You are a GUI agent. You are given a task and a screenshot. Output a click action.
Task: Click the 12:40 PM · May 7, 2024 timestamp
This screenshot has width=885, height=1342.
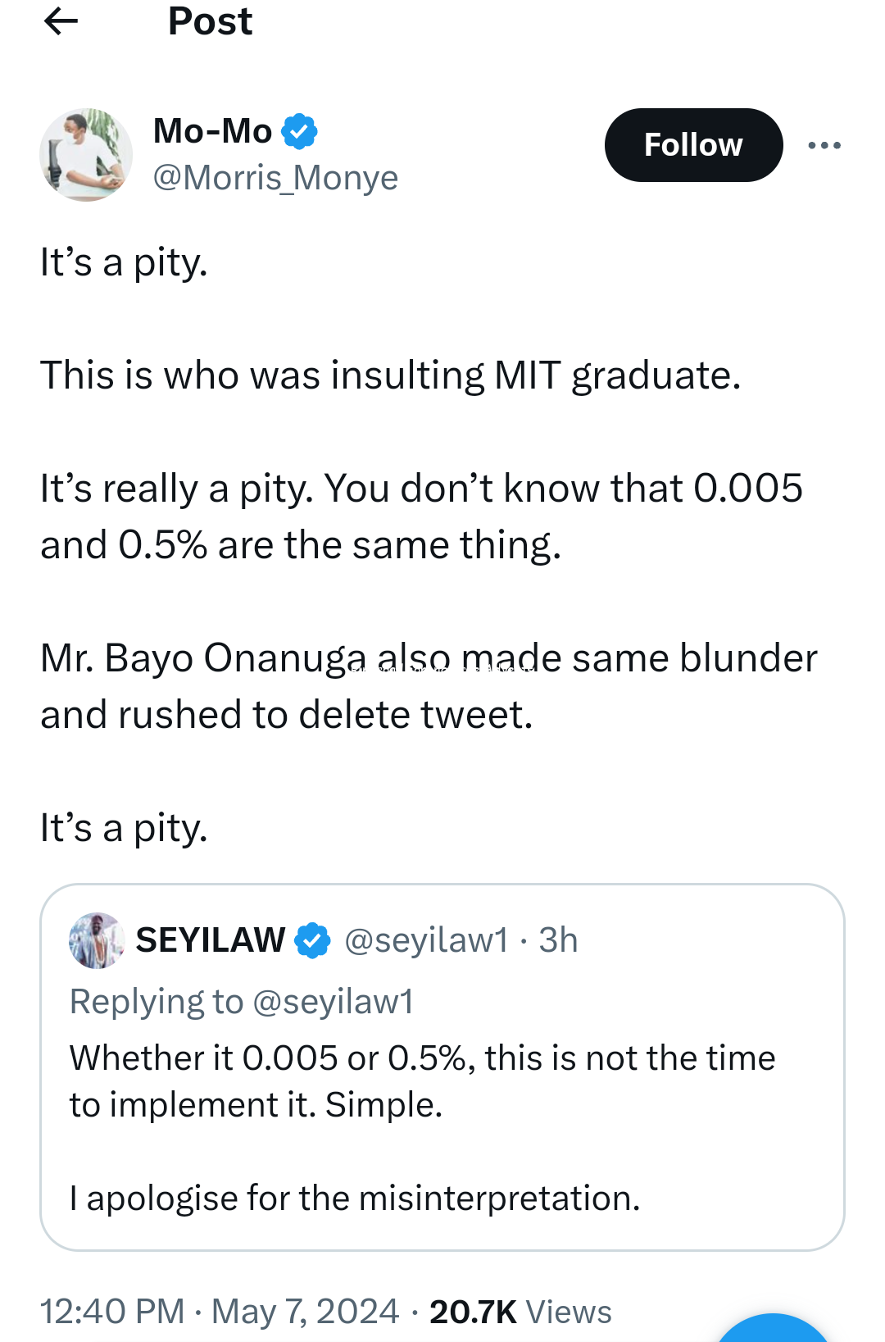(x=220, y=1311)
